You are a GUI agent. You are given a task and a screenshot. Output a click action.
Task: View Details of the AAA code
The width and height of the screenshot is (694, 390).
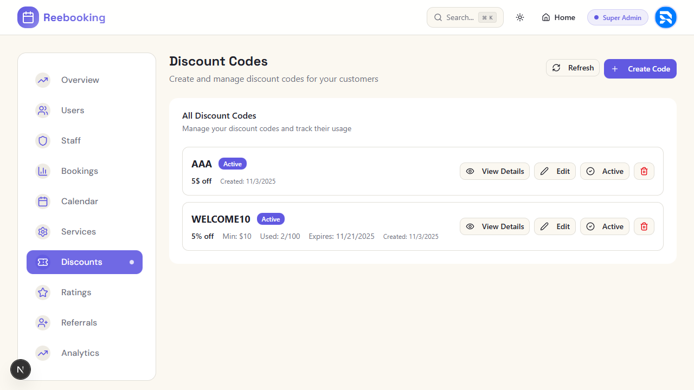pyautogui.click(x=494, y=171)
